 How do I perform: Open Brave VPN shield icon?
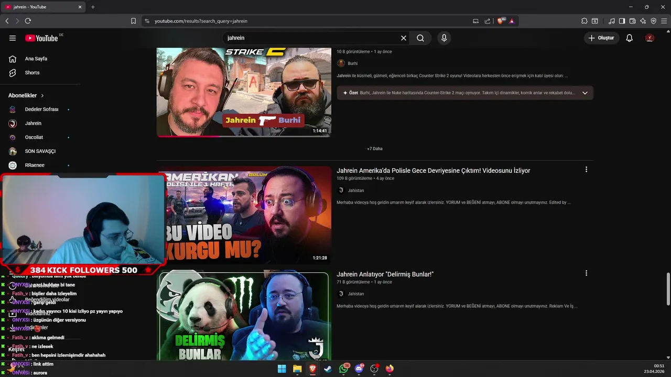click(x=653, y=21)
